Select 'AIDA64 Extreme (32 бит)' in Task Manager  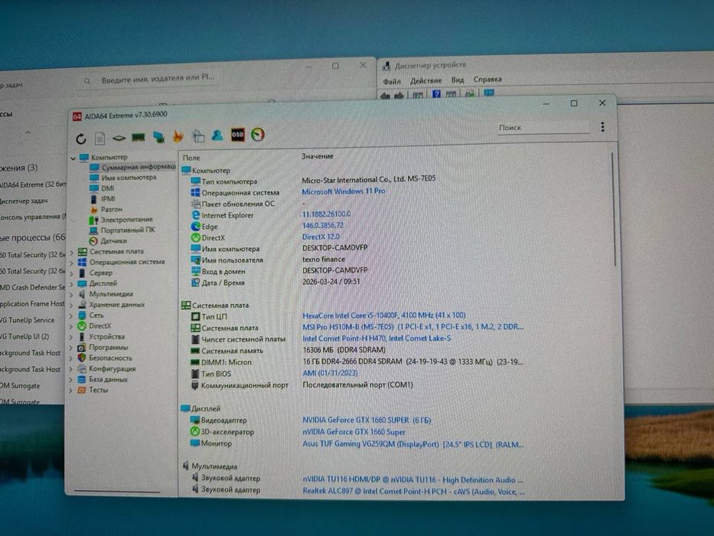click(33, 184)
